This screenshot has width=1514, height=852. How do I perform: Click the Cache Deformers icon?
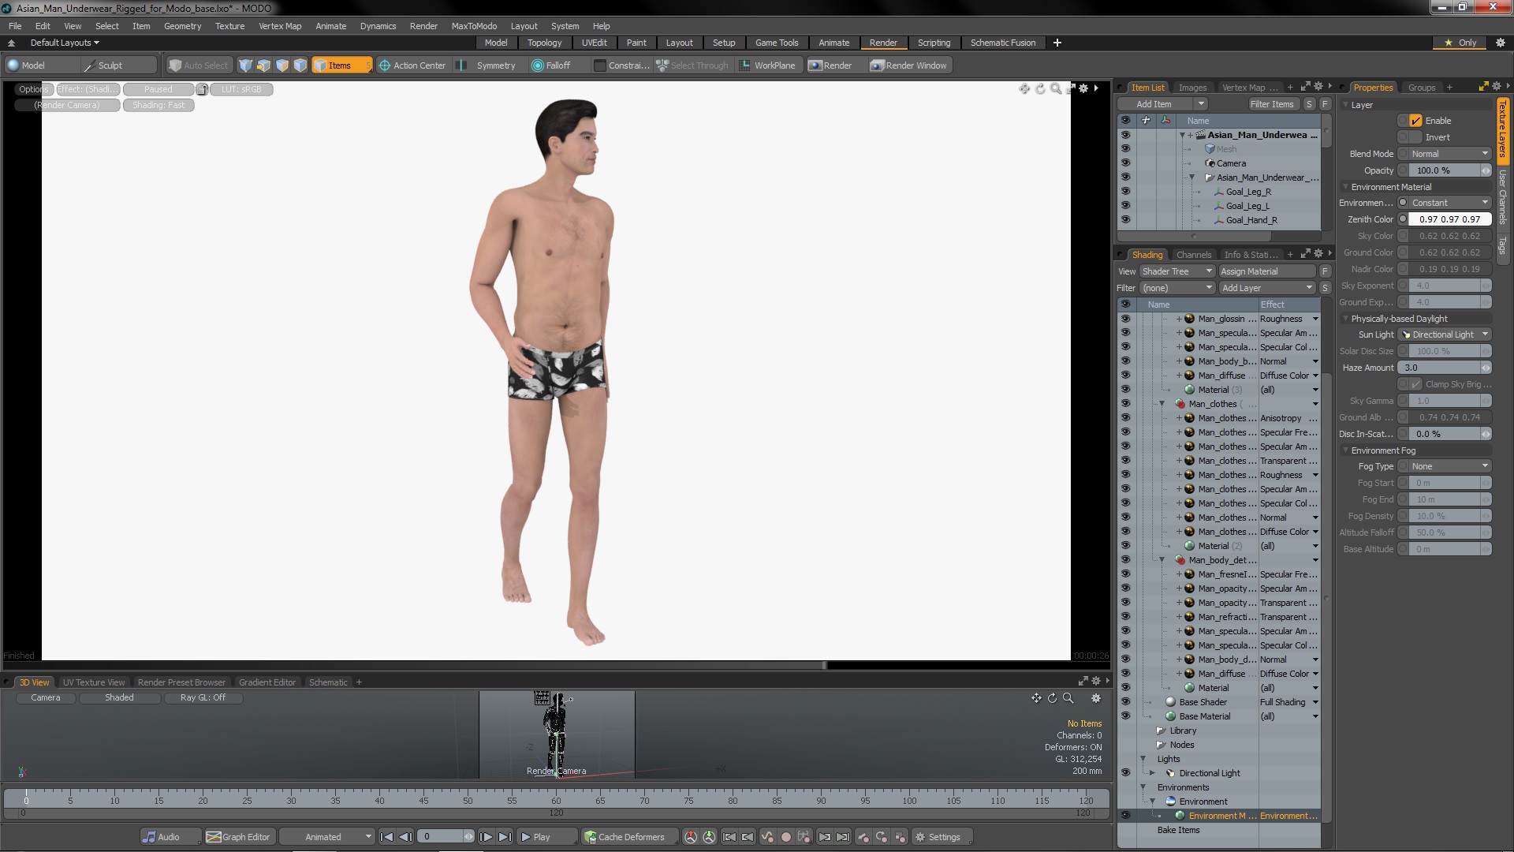coord(591,836)
